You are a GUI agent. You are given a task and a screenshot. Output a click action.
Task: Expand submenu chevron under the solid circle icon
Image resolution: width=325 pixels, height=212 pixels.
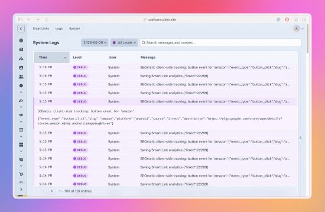point(21,92)
